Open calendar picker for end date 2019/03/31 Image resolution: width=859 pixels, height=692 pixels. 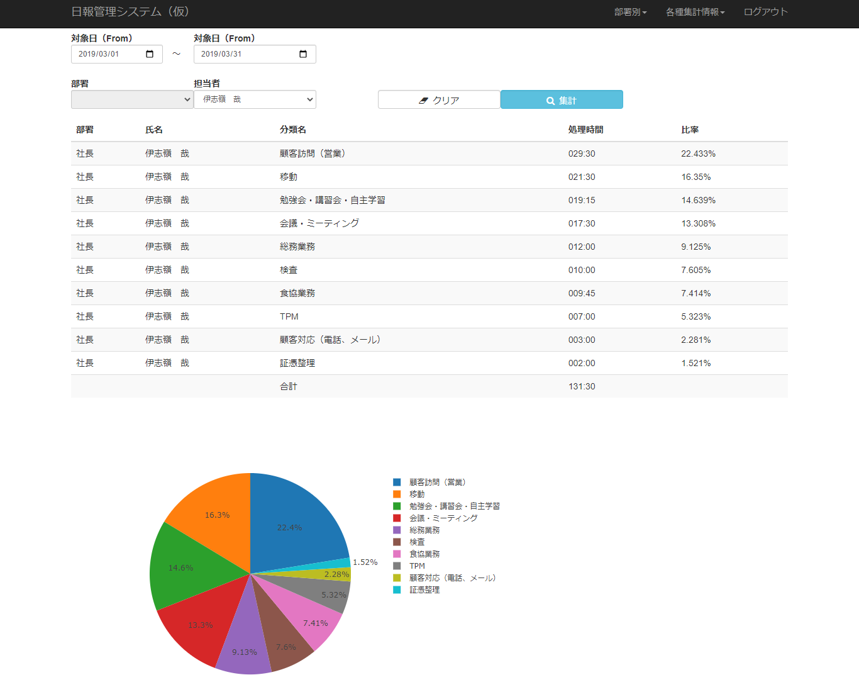tap(303, 54)
